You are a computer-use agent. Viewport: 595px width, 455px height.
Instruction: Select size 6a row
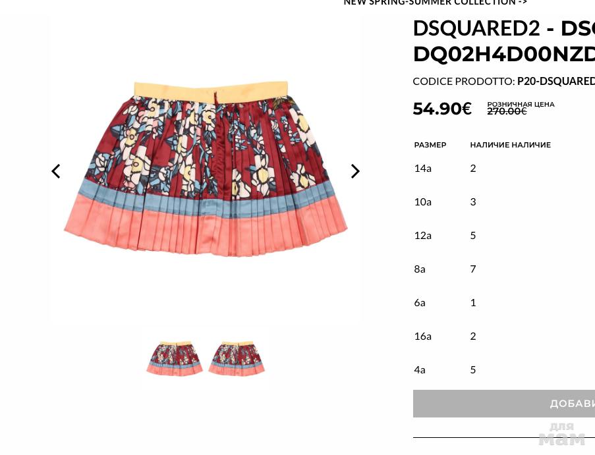pyautogui.click(x=504, y=303)
